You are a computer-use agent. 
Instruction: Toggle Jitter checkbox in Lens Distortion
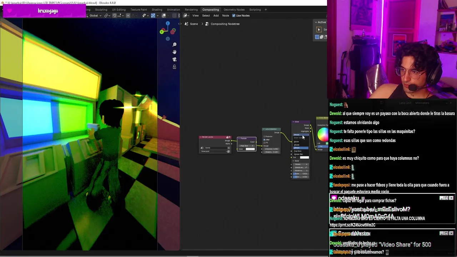265,140
